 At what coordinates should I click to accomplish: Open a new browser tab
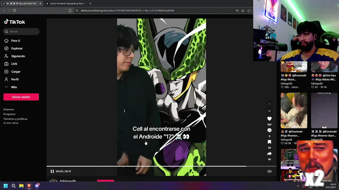(90, 3)
